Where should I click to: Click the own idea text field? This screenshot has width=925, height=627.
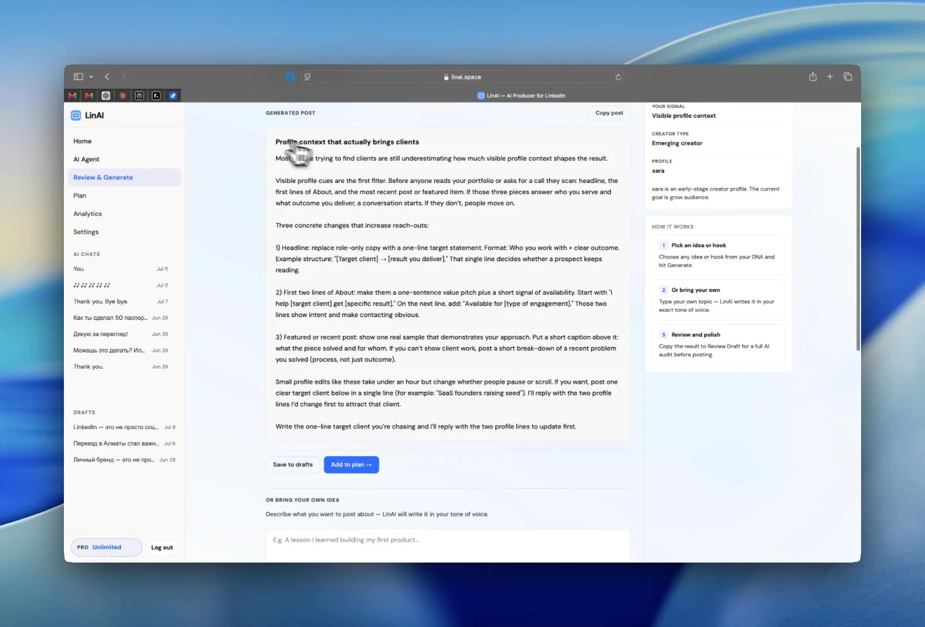click(448, 545)
